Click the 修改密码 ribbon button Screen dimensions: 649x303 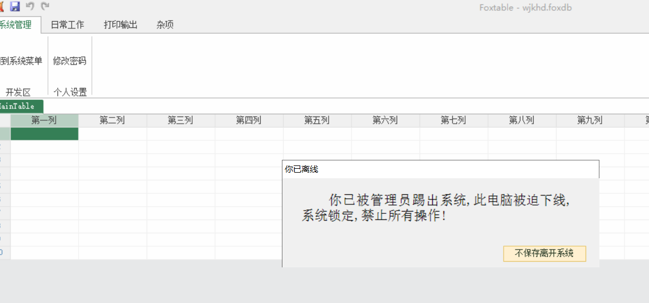[70, 61]
